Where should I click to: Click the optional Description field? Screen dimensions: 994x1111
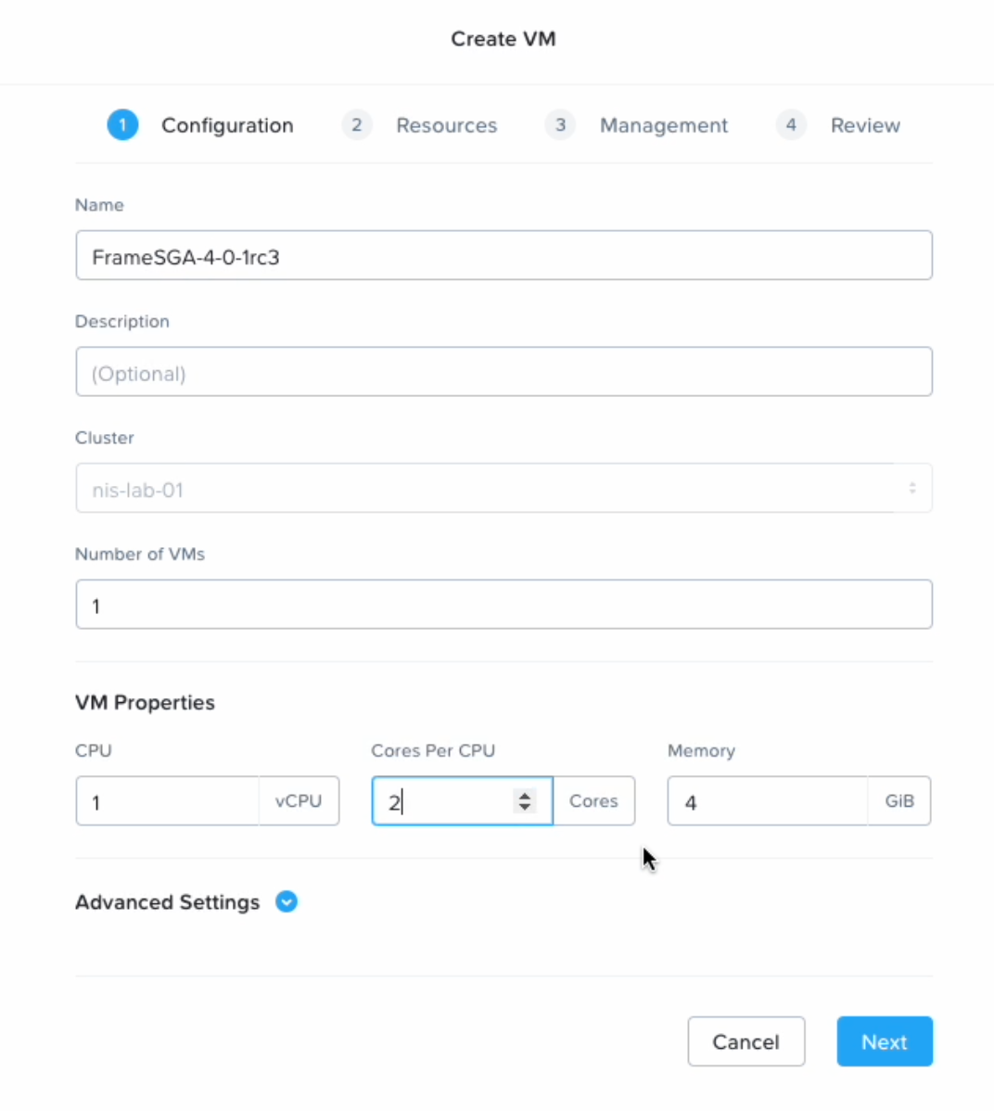pyautogui.click(x=503, y=371)
